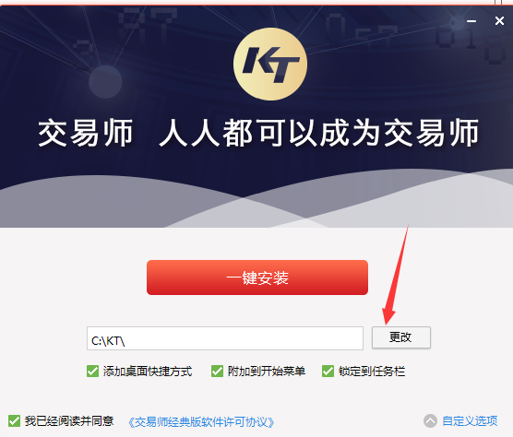The image size is (513, 437).
Task: Open 交易师经典版软件许可协议 license link
Action: click(x=201, y=422)
